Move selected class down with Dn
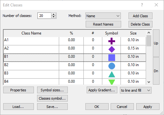164x115 pixels. pyautogui.click(x=156, y=71)
